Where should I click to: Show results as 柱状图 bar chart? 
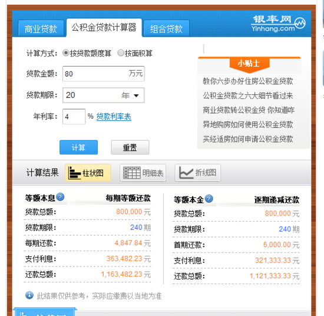[x=88, y=173]
